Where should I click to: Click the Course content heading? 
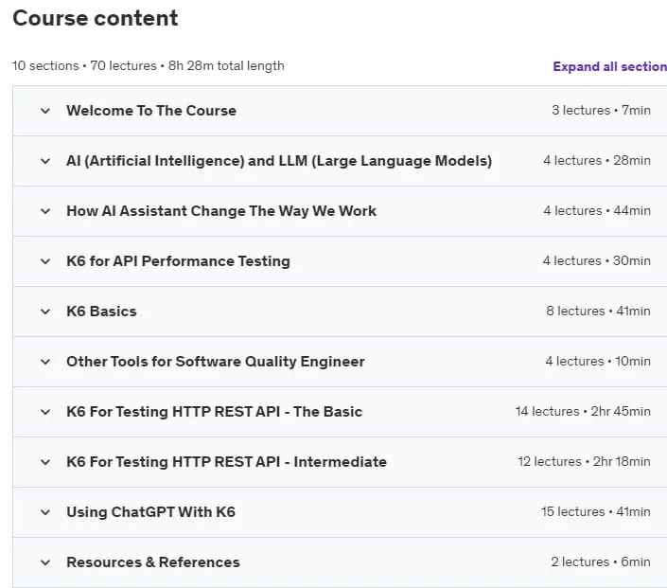pos(96,18)
